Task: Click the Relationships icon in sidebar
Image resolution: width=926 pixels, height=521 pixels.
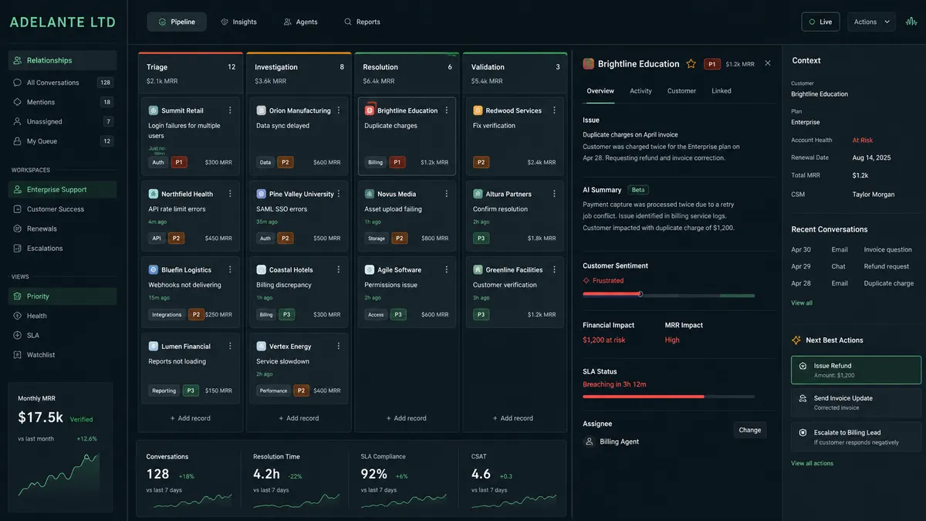Action: coord(18,60)
